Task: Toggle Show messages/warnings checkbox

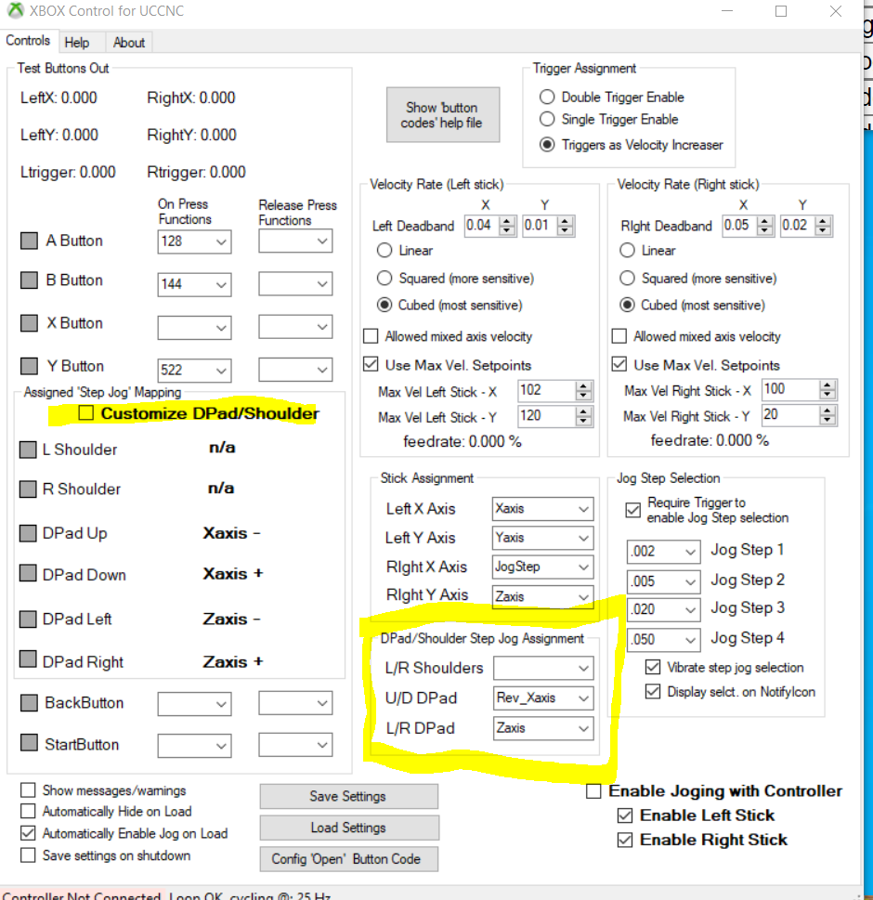Action: point(28,789)
